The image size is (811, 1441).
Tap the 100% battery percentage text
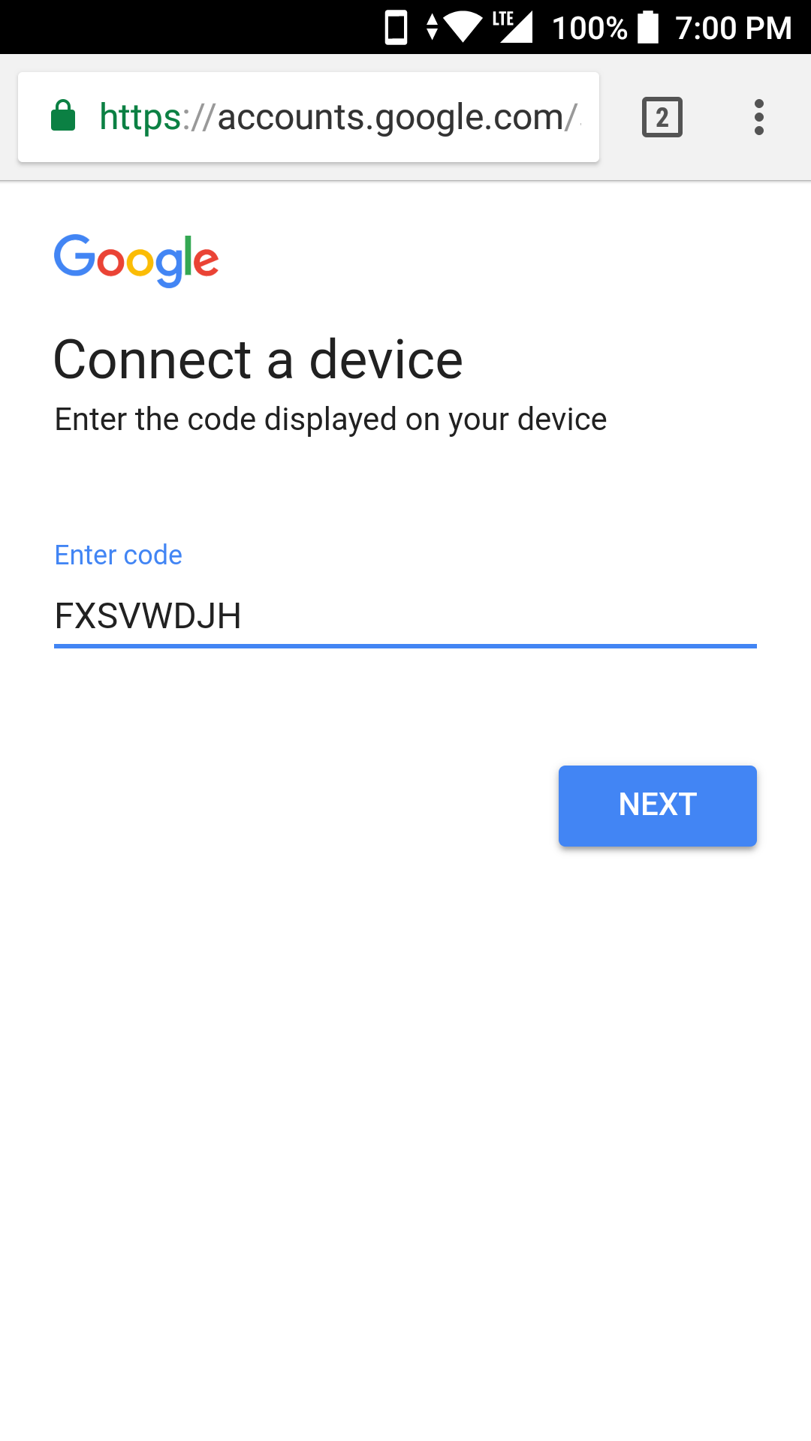pos(589,28)
